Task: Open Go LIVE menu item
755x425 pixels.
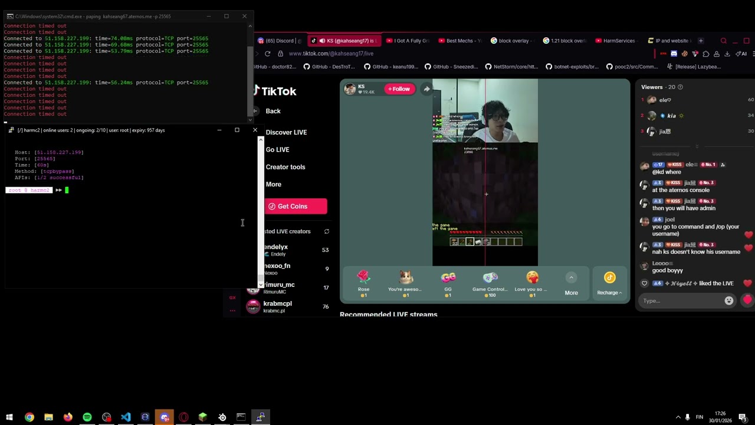Action: coord(277,150)
